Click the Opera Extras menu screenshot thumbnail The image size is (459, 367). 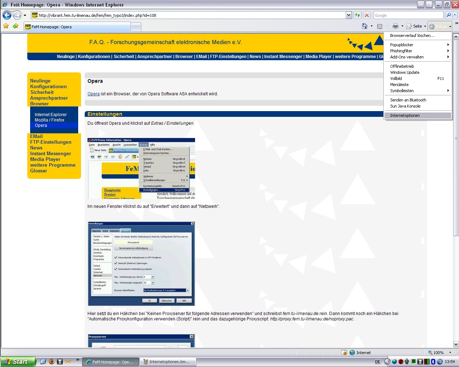(x=141, y=168)
